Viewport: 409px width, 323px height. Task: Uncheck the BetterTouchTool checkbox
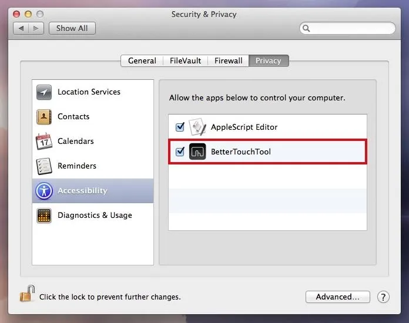(x=180, y=152)
